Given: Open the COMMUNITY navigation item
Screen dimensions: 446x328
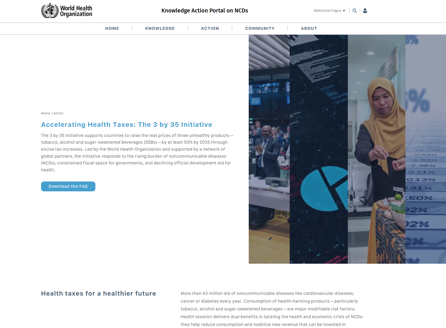Looking at the screenshot, I should point(260,29).
